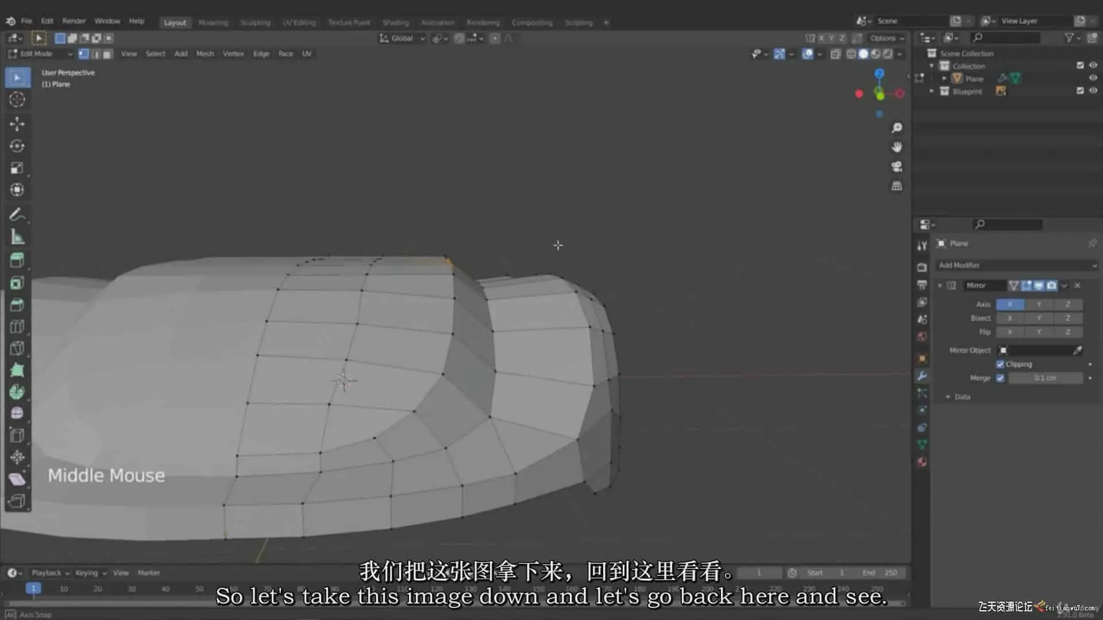Image resolution: width=1103 pixels, height=620 pixels.
Task: Switch to the Sculpting workspace tab
Action: tap(255, 22)
